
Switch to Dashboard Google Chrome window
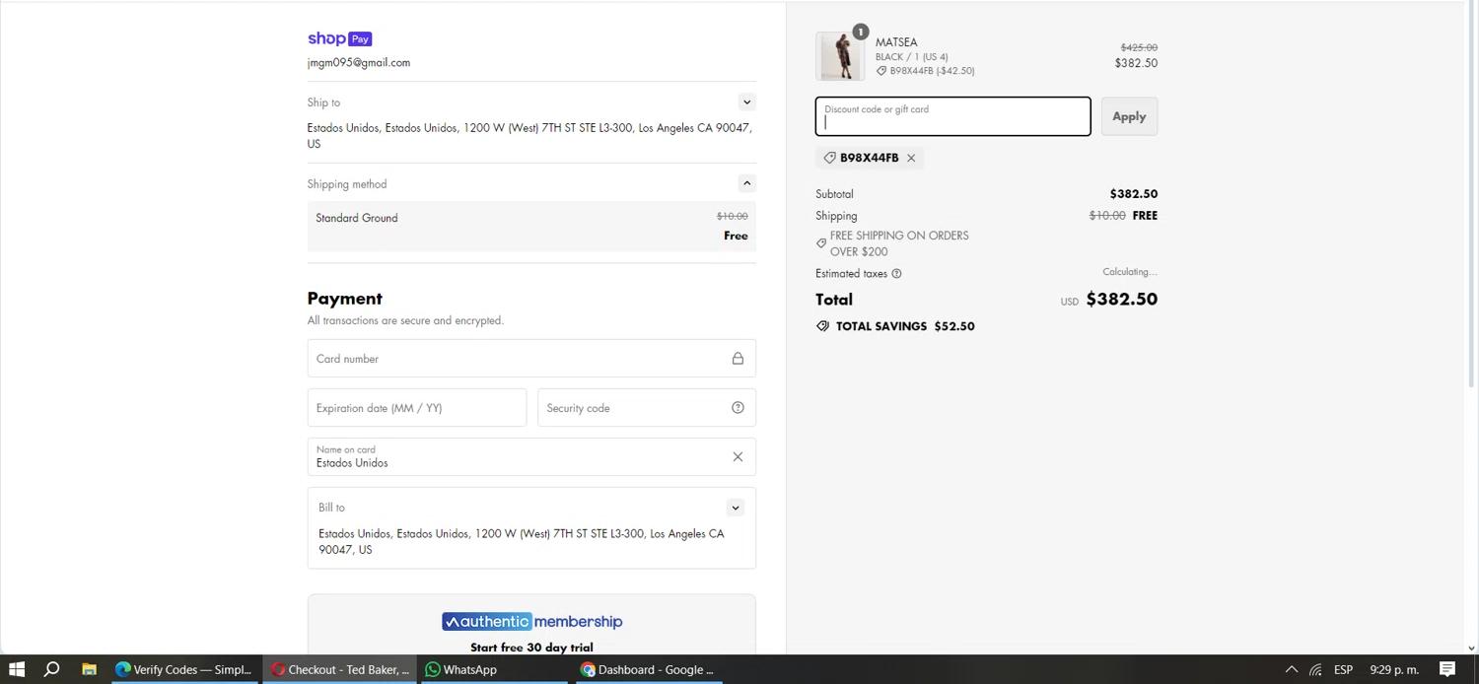pyautogui.click(x=647, y=669)
